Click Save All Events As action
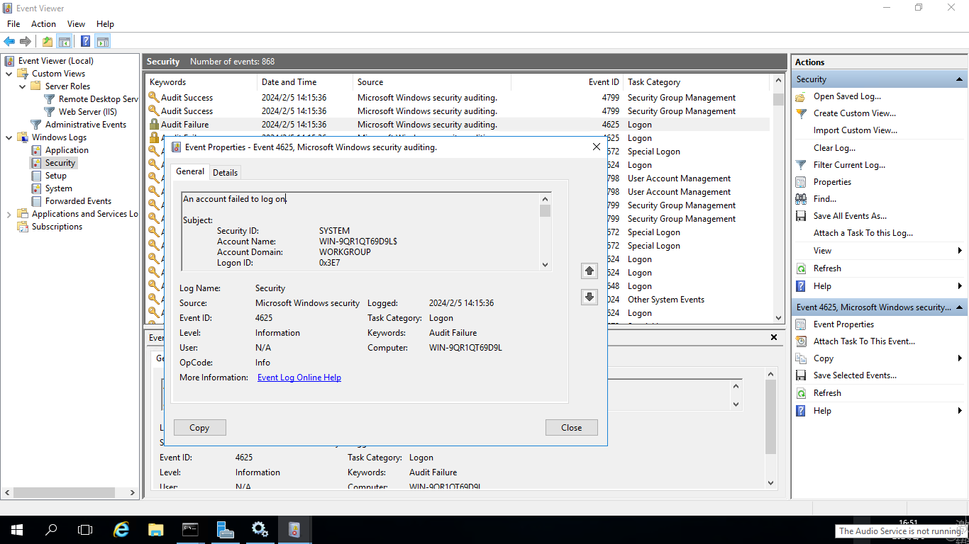 coord(850,216)
